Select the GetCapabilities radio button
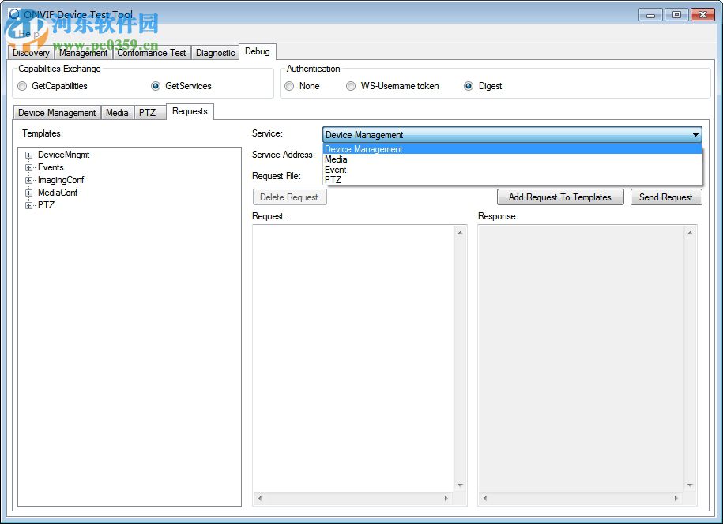This screenshot has width=723, height=524. pos(22,86)
